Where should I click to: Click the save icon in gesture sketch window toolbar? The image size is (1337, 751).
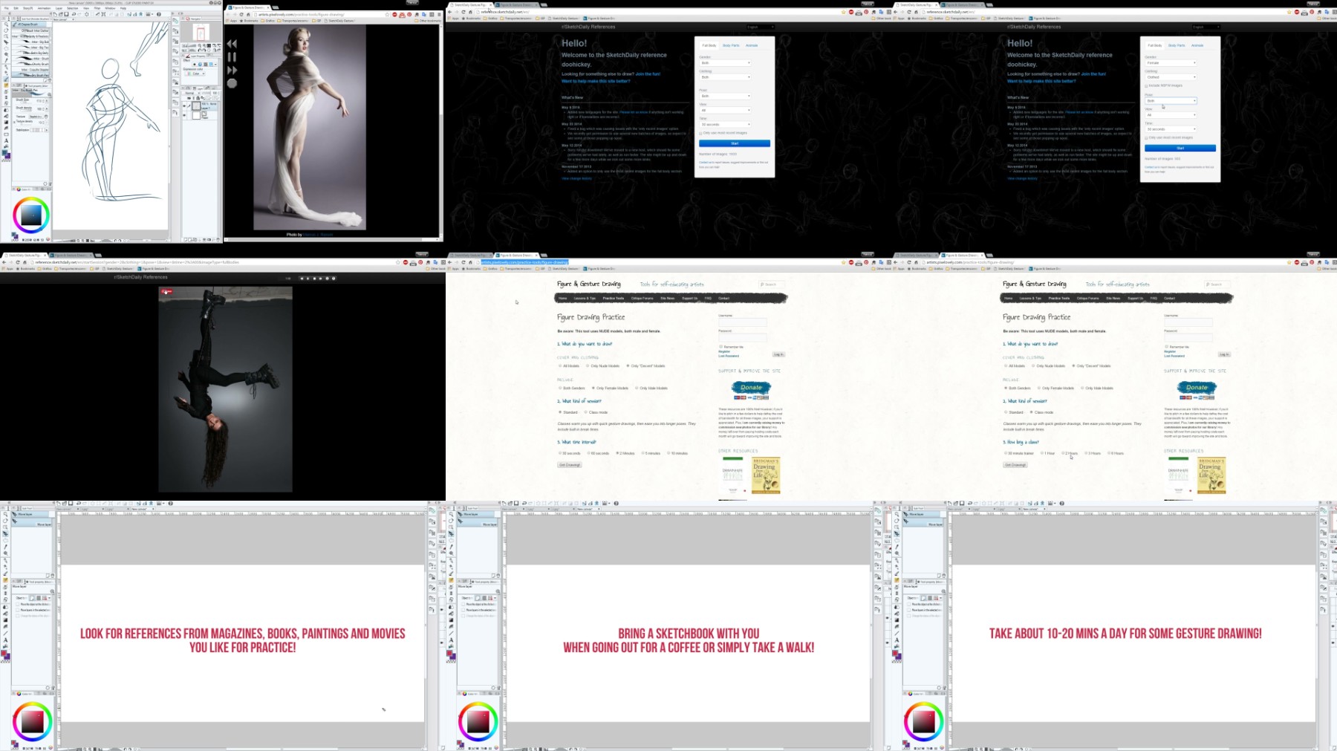pos(68,13)
